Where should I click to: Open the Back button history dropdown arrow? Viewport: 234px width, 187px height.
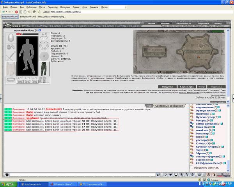pos(6,12)
